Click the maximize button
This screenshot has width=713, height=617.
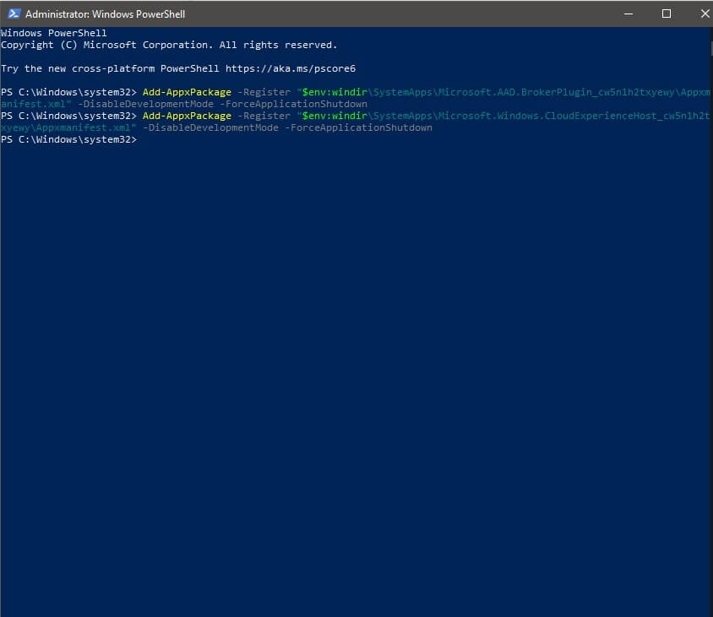point(666,14)
